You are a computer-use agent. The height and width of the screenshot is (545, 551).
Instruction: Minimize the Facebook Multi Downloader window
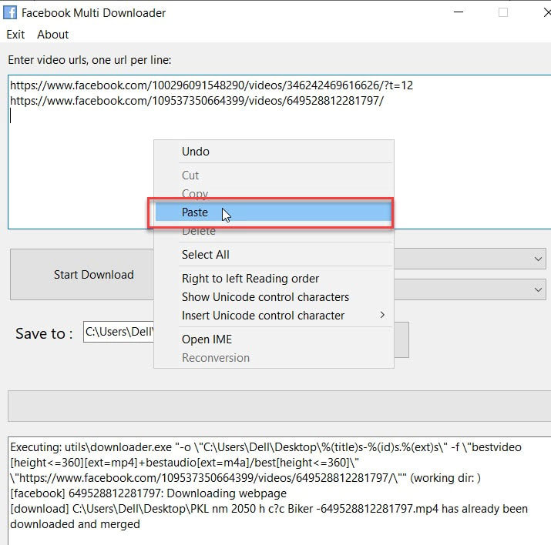(x=459, y=12)
